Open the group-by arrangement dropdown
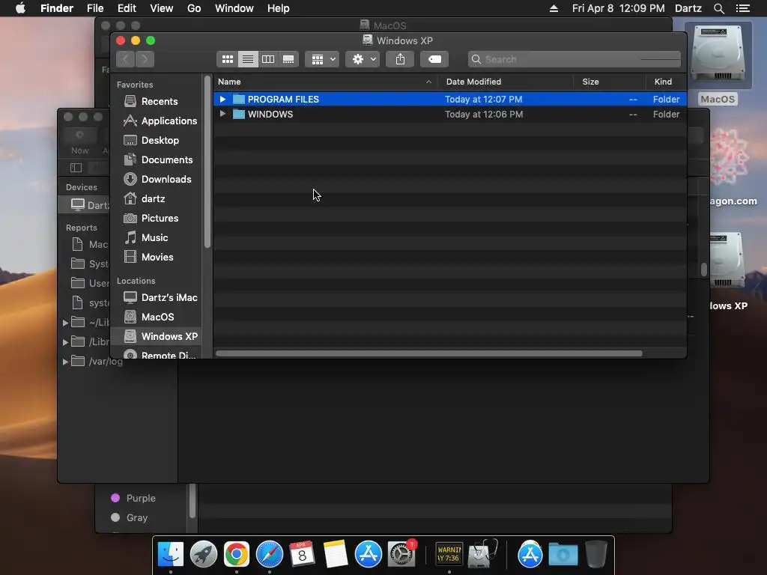 (322, 59)
